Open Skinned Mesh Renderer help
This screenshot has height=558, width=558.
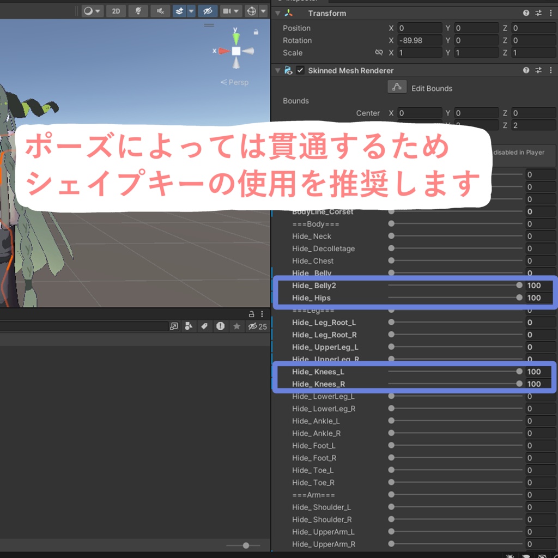tap(526, 70)
